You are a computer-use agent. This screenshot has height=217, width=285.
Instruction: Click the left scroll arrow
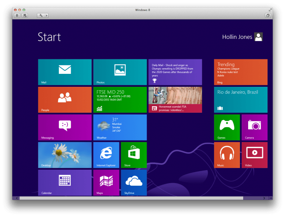click(17, 198)
